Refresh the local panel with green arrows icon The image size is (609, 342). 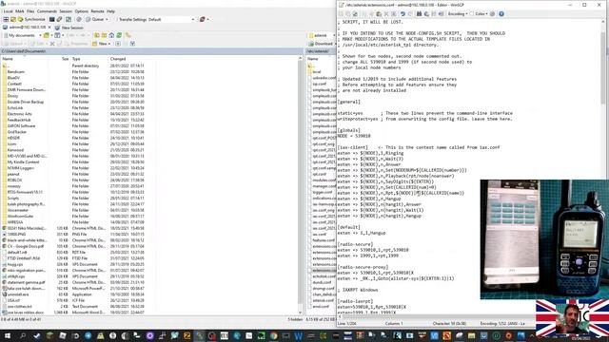(x=119, y=35)
